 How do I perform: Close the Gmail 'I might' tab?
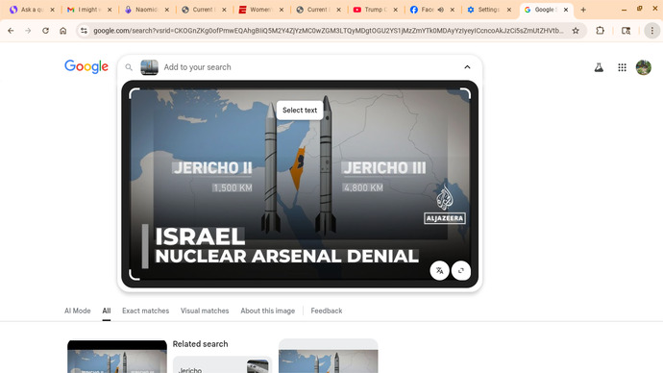(x=110, y=10)
